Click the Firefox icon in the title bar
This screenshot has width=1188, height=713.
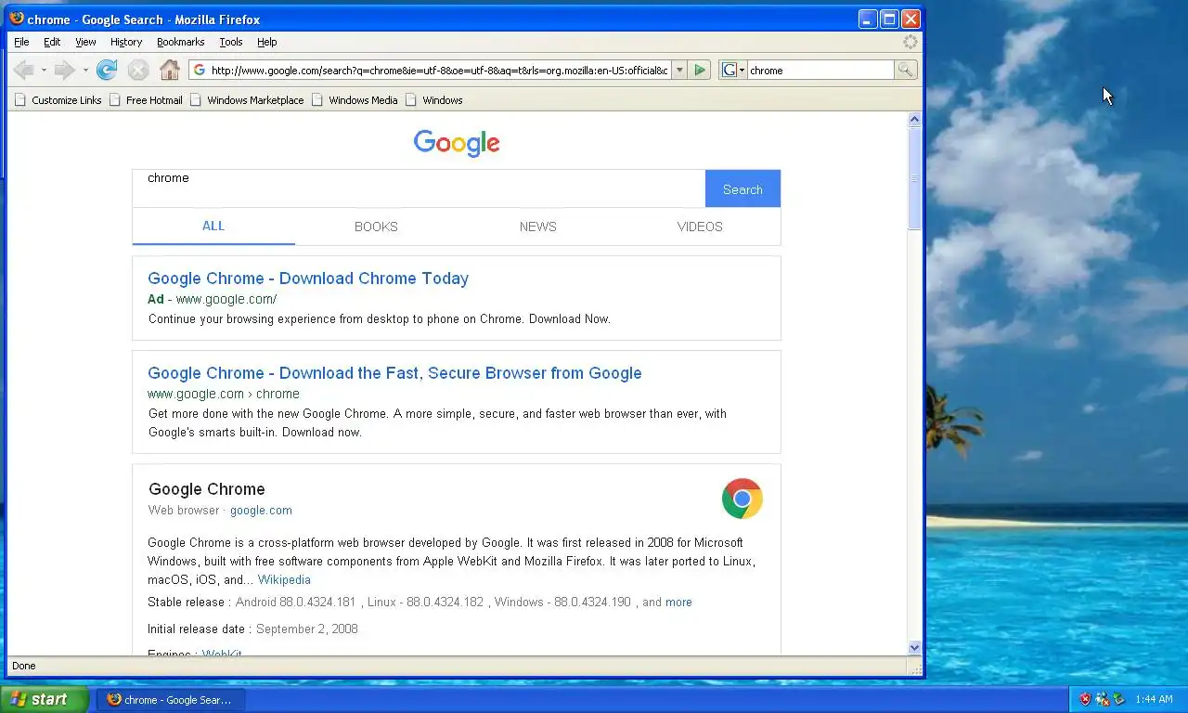17,19
